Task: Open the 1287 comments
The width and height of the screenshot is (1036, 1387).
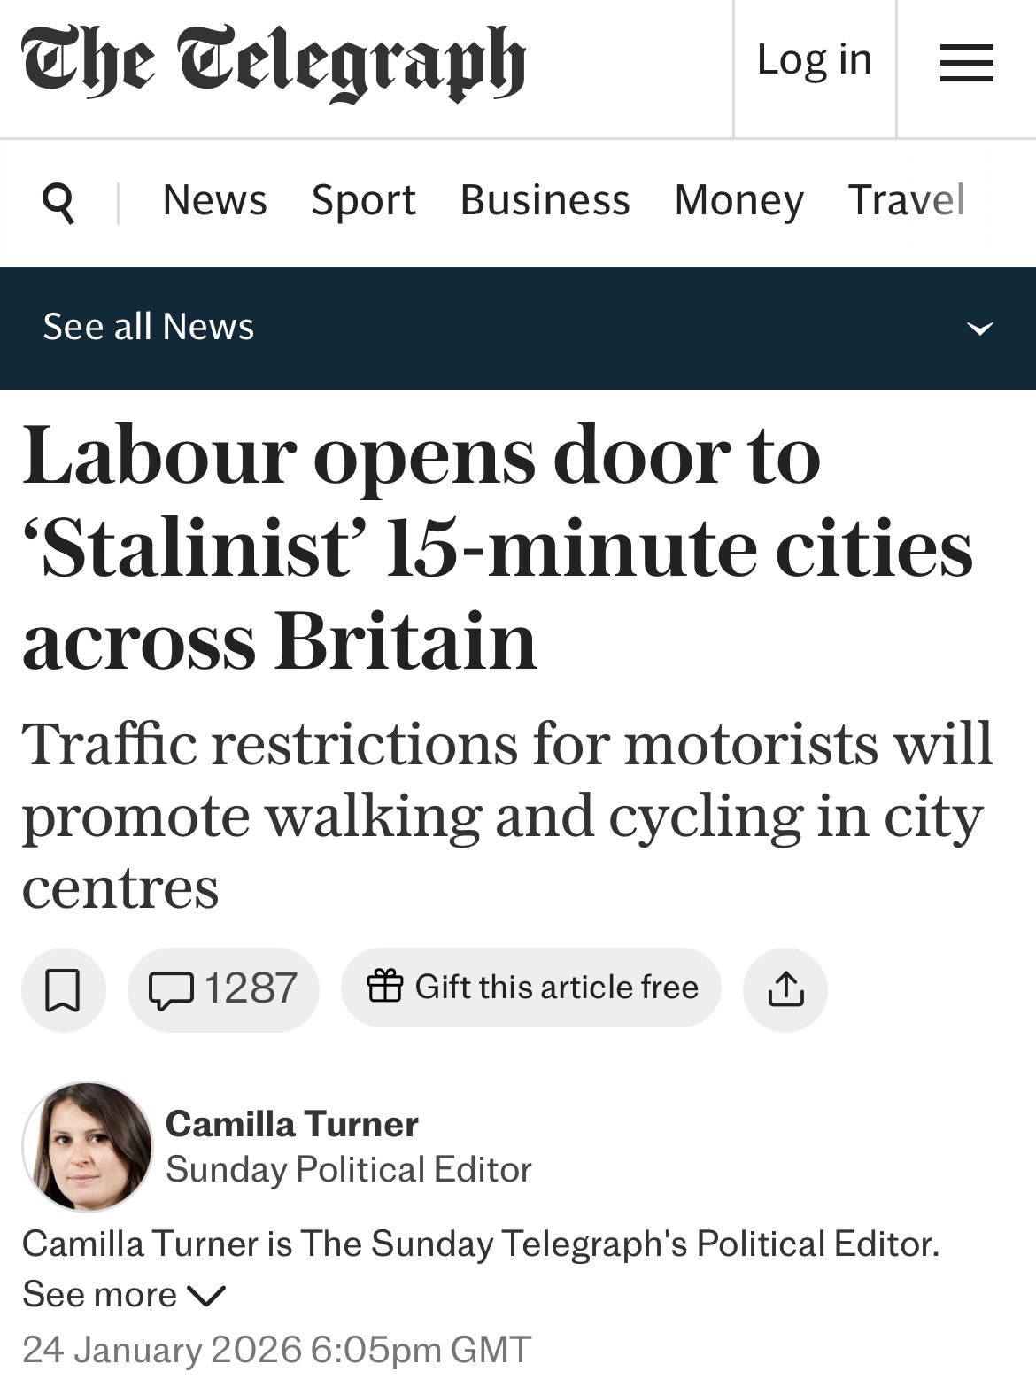Action: (x=223, y=989)
